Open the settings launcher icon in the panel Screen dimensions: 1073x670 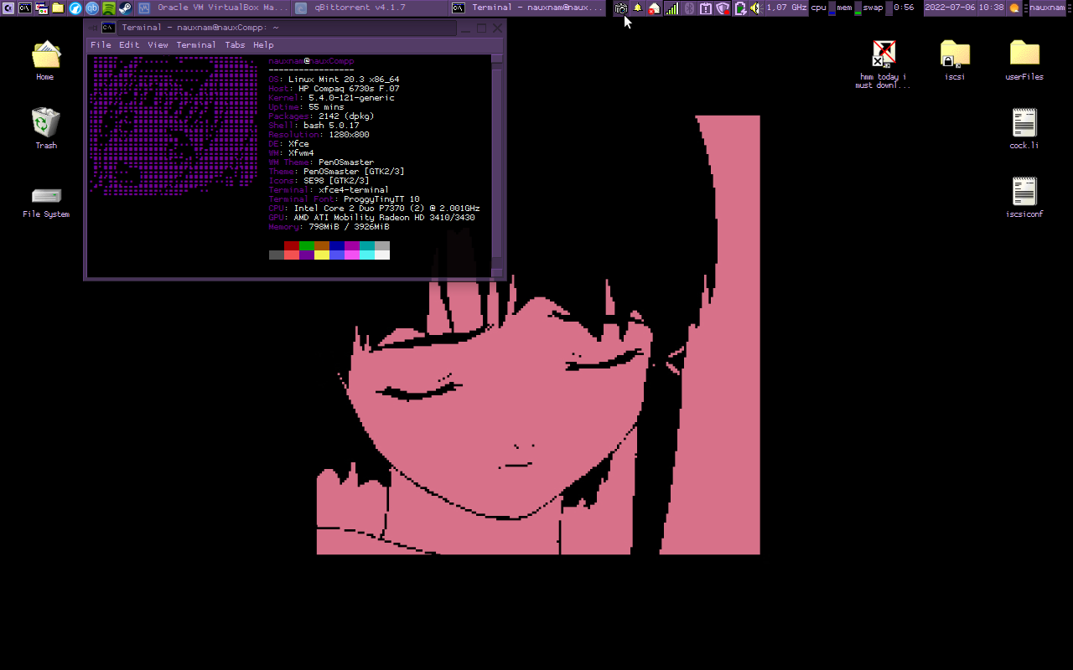(41, 8)
